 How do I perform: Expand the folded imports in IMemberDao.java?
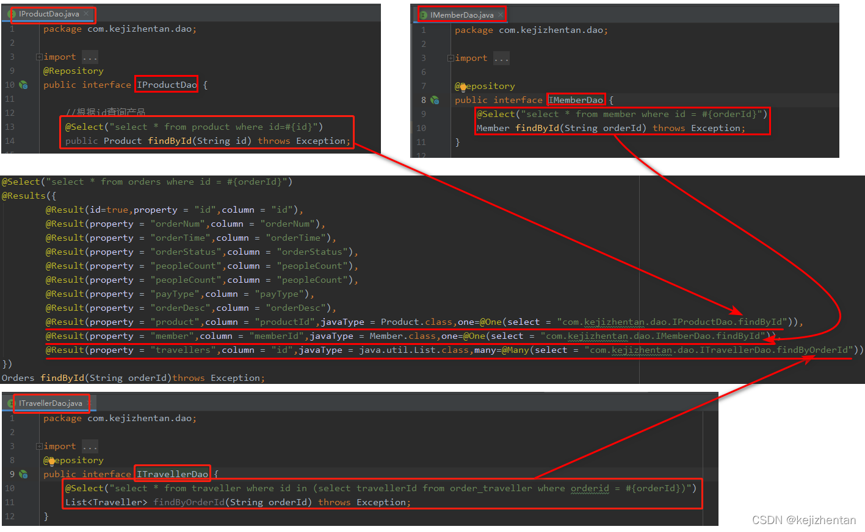coord(451,59)
